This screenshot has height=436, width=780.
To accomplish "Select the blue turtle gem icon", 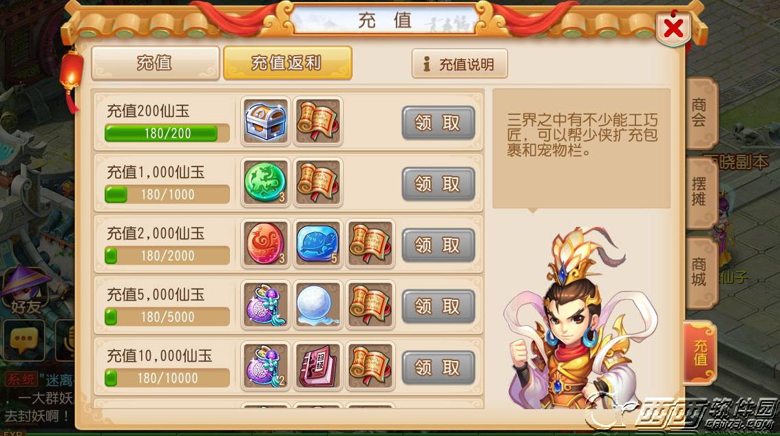I will coord(318,243).
